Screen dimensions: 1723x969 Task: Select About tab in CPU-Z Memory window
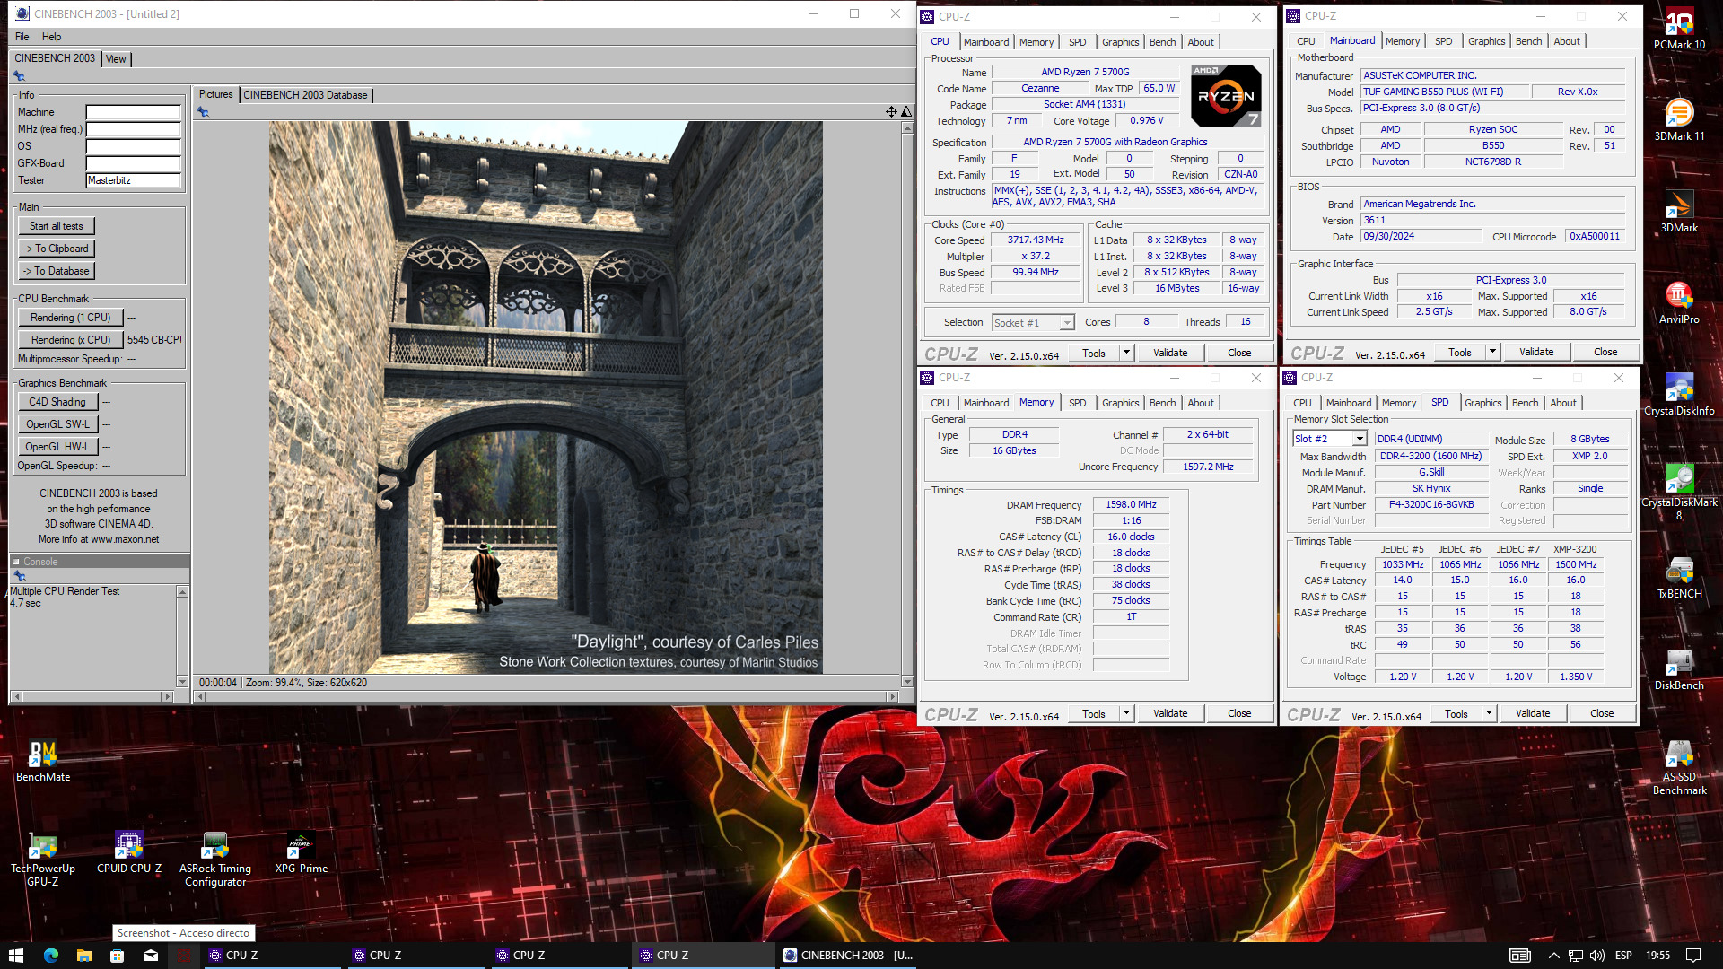click(1201, 403)
